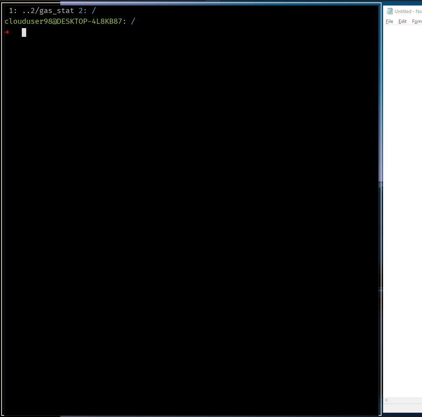The height and width of the screenshot is (417, 422).
Task: Click the left arrow on Notepad horizontal scrollbar
Action: [x=386, y=400]
